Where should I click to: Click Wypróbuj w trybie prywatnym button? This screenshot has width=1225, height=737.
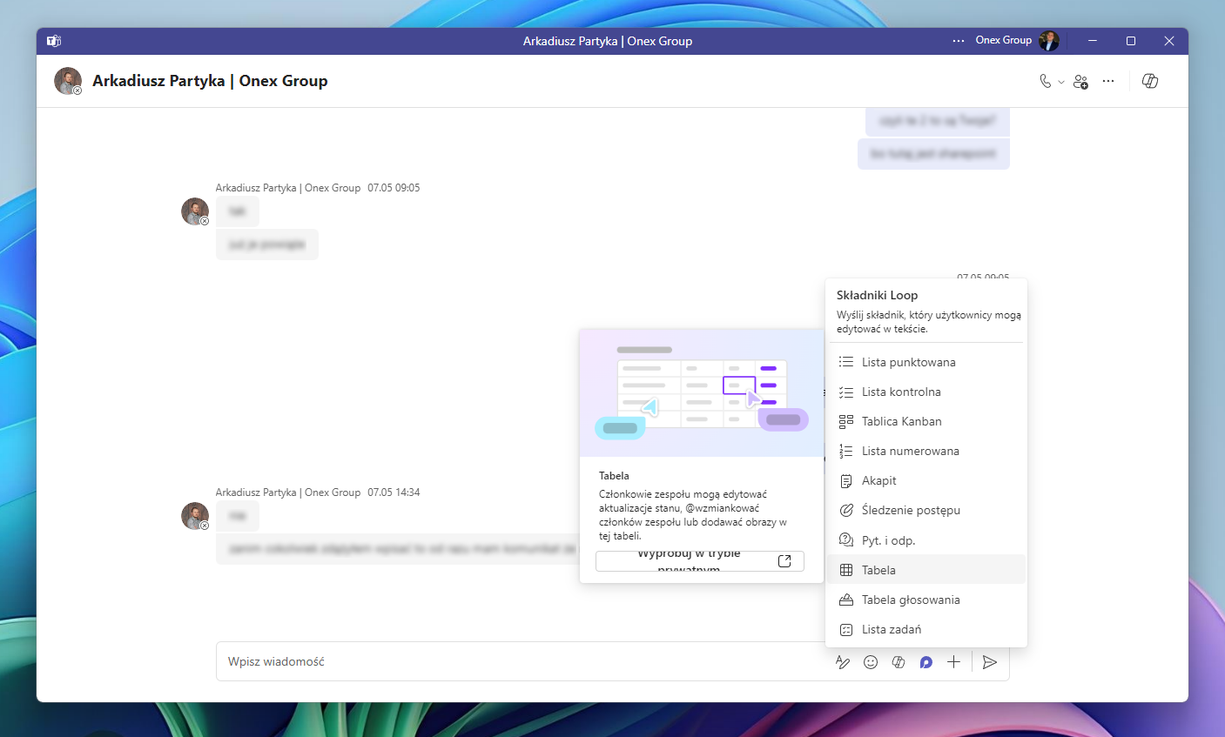(x=700, y=561)
